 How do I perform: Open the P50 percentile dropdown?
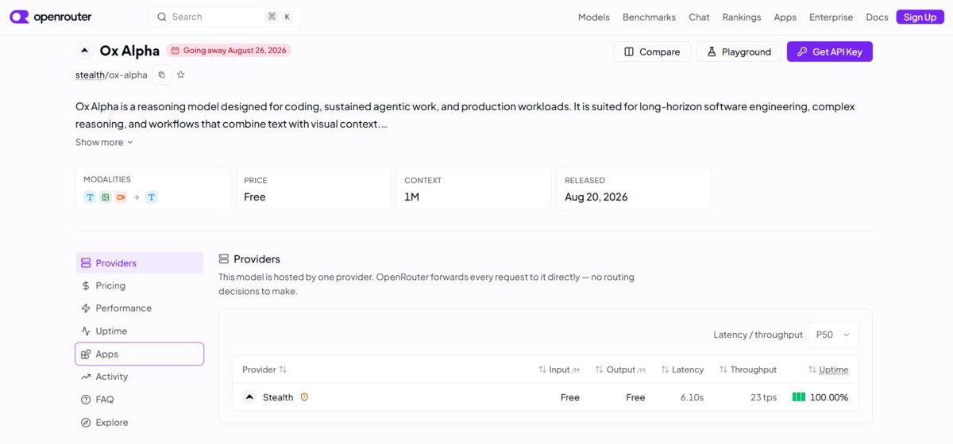[833, 335]
